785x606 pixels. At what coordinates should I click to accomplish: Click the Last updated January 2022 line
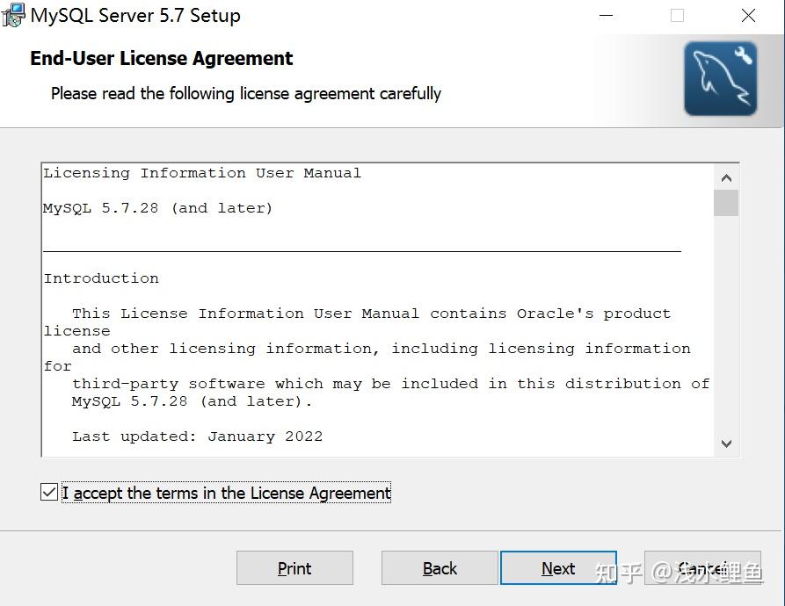198,436
